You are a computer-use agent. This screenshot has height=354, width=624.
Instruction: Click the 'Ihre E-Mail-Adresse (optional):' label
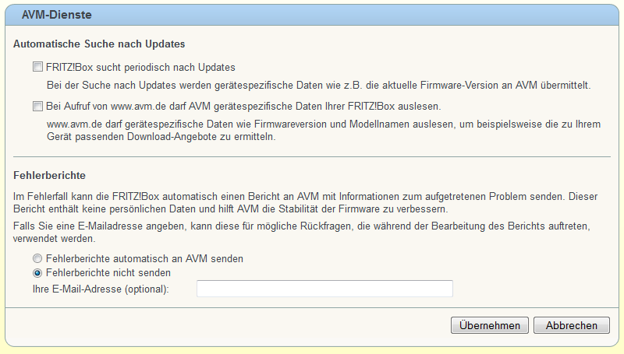tap(101, 289)
